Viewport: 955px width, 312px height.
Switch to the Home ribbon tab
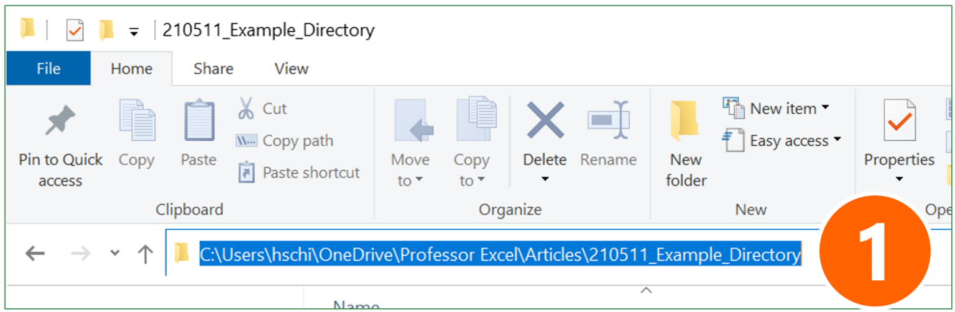[131, 68]
